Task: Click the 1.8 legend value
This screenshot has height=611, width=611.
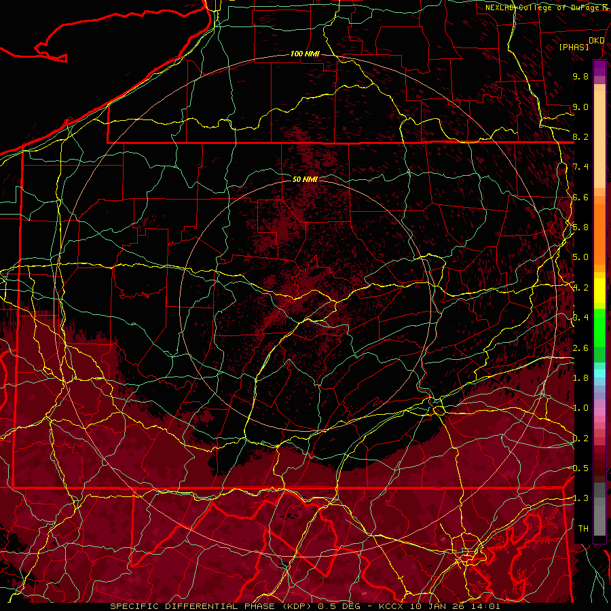Action: (580, 377)
